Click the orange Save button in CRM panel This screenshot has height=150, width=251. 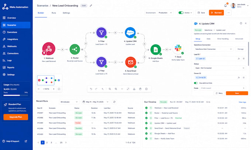tap(237, 93)
